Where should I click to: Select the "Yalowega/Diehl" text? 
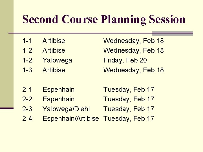tap(66, 109)
